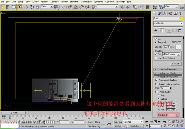Switch to the Modify panel tab
Image resolution: width=185 pixels, height=129 pixels.
click(160, 13)
